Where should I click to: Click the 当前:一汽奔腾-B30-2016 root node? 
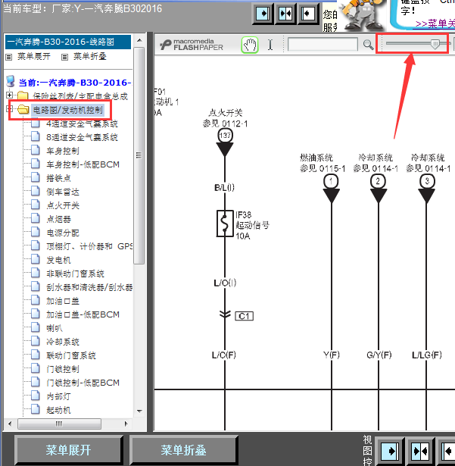coord(75,83)
